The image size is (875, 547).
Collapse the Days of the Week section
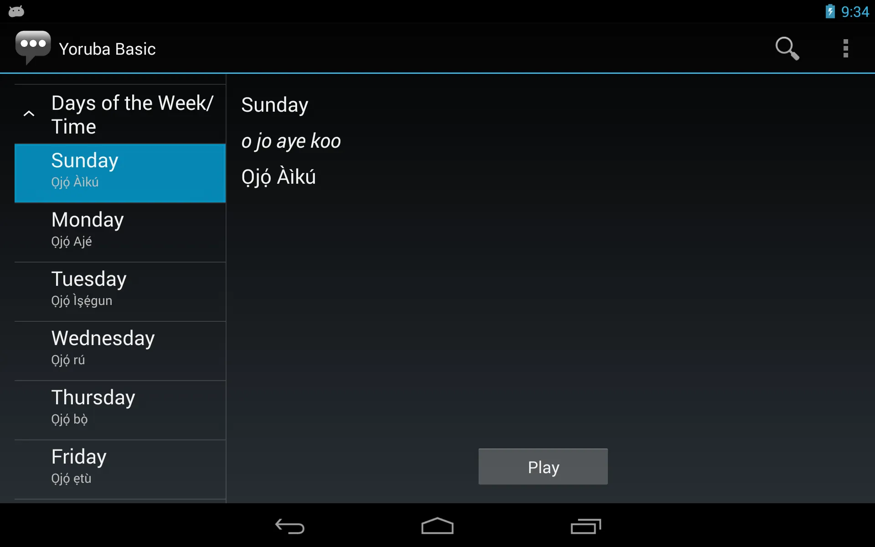point(29,114)
